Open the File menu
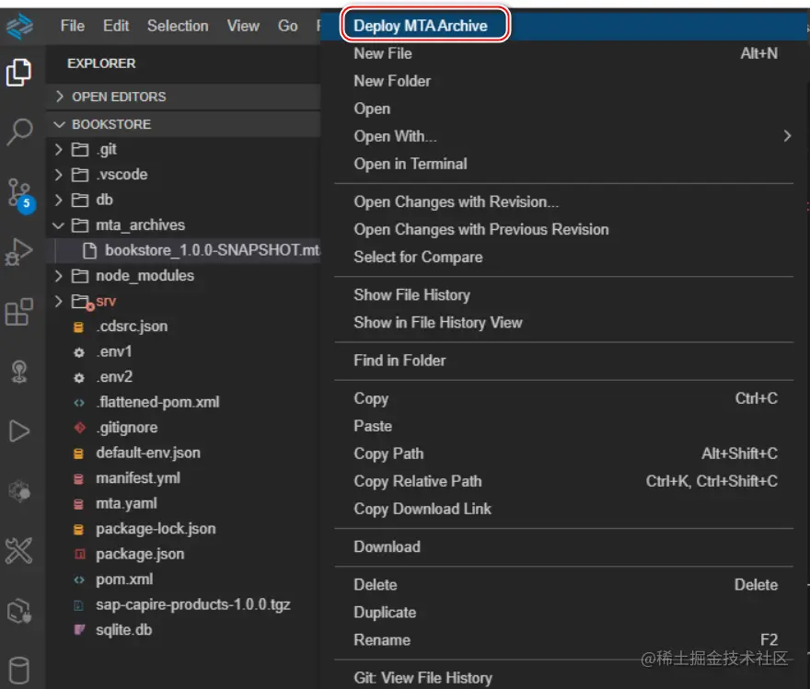 tap(73, 26)
